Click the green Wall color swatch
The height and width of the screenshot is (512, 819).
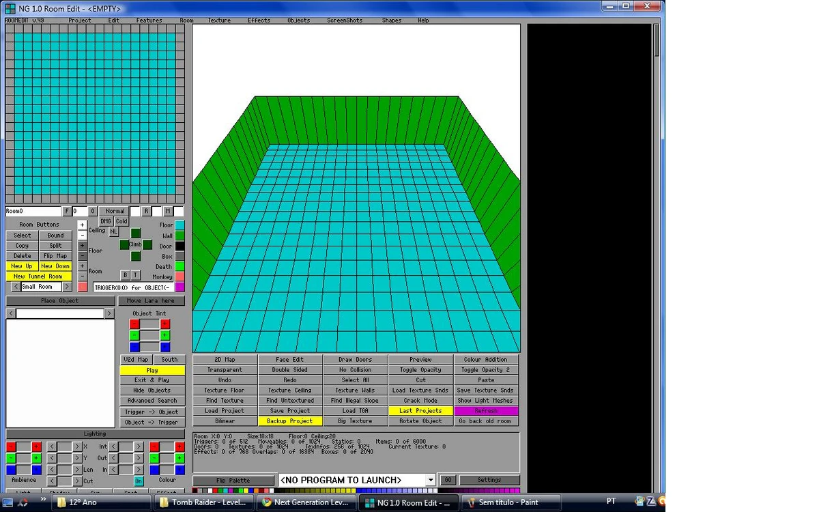179,236
